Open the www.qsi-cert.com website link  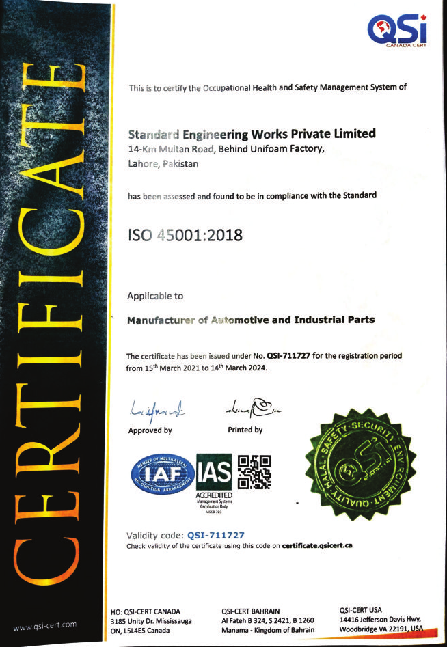(x=45, y=624)
